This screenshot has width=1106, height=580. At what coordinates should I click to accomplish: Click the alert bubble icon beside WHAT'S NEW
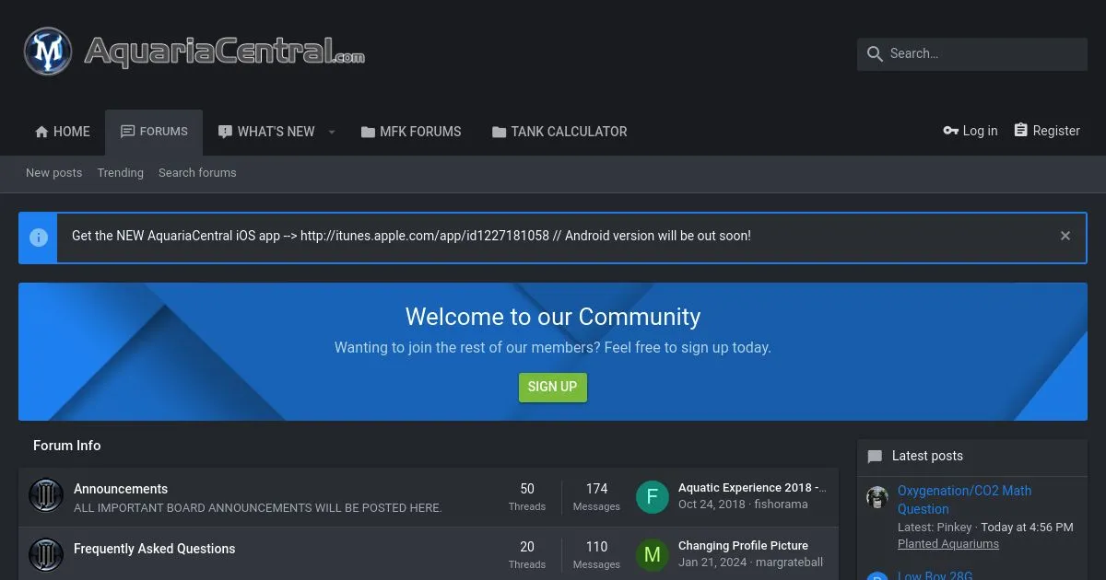coord(225,132)
